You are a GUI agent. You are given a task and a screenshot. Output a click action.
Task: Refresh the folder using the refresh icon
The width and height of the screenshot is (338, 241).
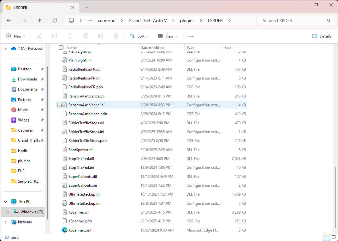pyautogui.click(x=55, y=20)
